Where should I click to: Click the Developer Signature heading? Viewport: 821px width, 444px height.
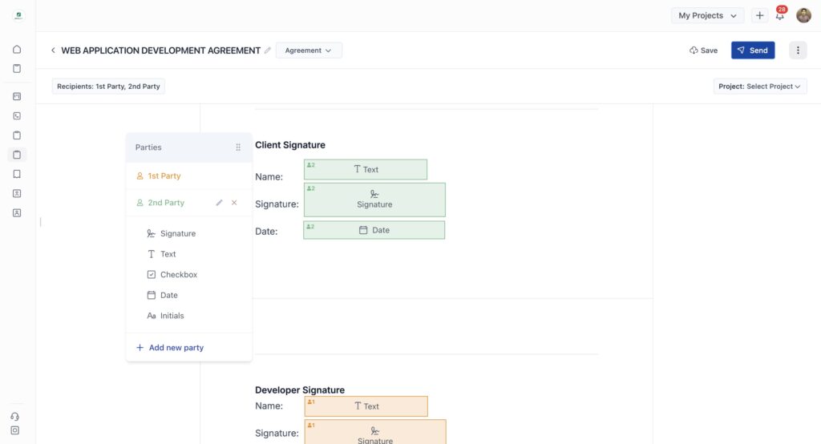click(300, 390)
